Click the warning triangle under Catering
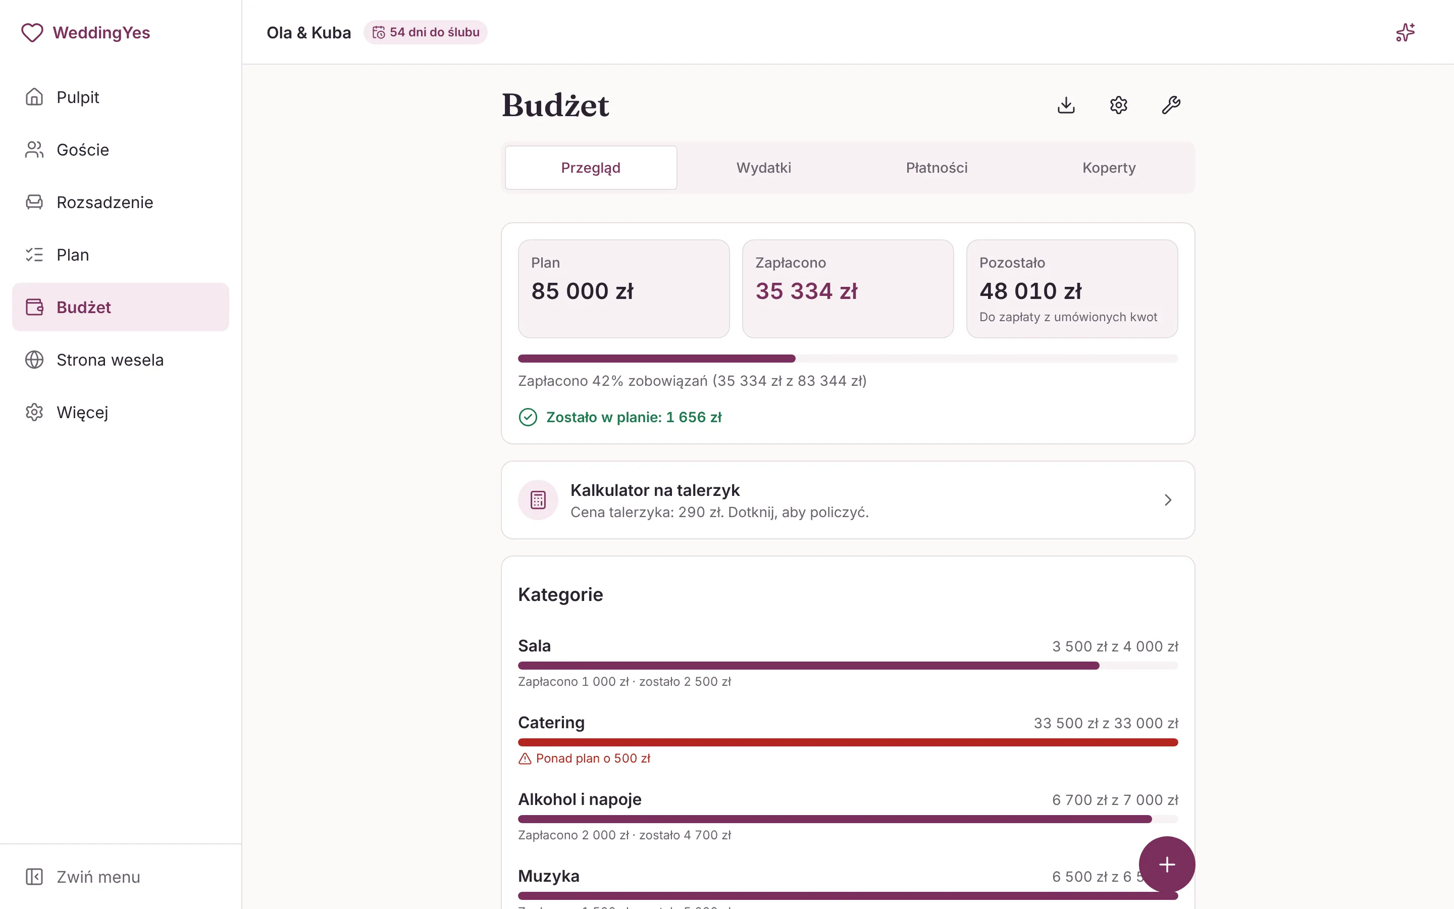This screenshot has height=909, width=1454. pos(525,759)
